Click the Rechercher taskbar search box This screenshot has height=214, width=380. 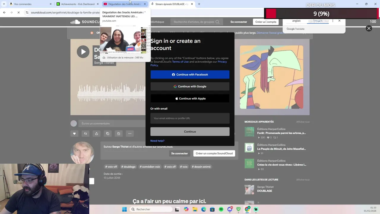151,209
